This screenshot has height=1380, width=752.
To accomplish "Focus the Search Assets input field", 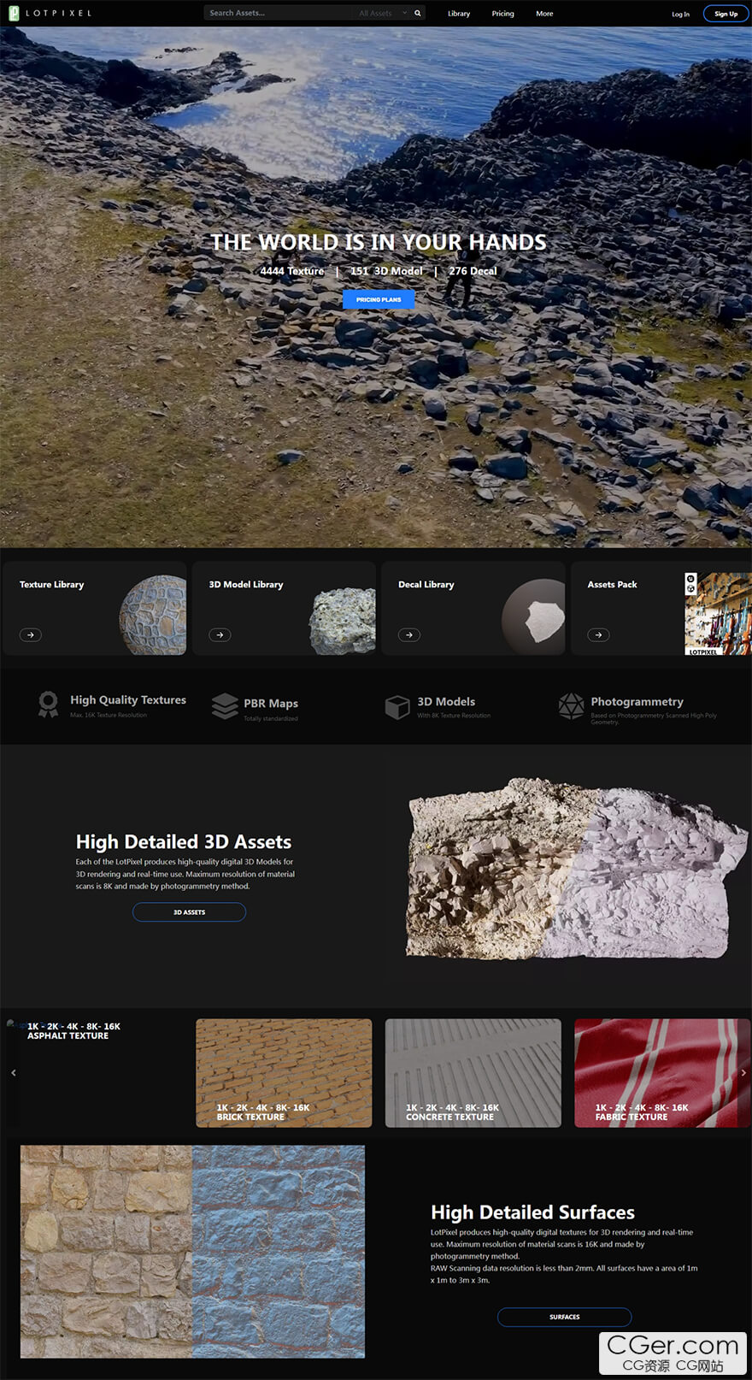I will 278,13.
